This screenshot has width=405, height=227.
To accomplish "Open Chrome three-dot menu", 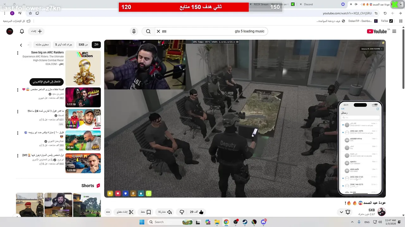I will (x=4, y=13).
